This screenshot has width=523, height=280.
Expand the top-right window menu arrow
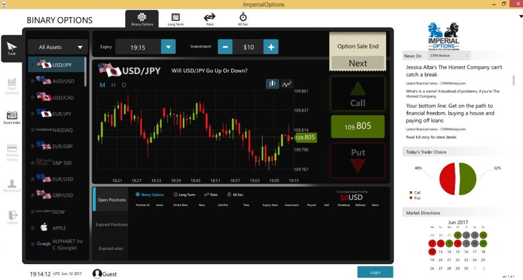coord(520,16)
